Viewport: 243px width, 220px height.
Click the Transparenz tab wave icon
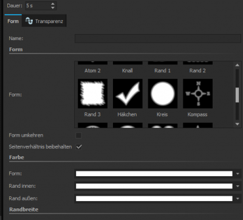coord(29,21)
